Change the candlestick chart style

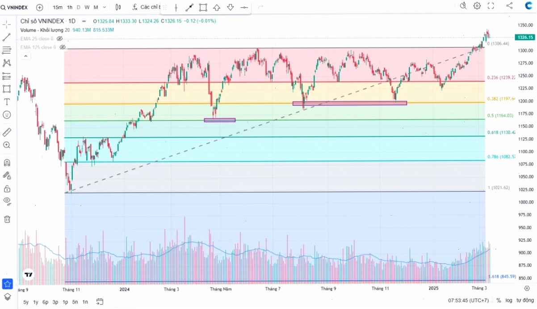click(118, 7)
